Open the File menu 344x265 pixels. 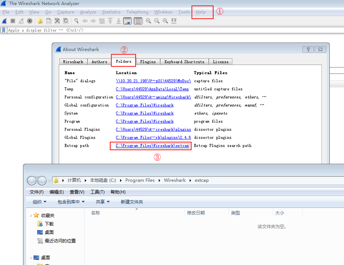pyautogui.click(x=6, y=12)
